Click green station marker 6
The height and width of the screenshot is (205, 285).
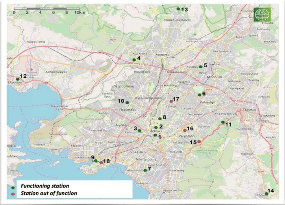coord(199,95)
